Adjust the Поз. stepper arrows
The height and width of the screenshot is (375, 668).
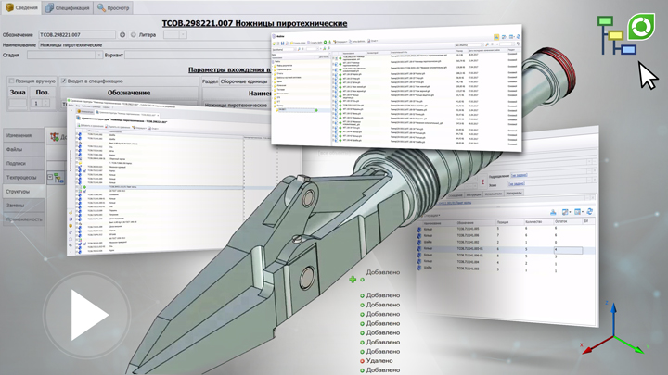46,103
